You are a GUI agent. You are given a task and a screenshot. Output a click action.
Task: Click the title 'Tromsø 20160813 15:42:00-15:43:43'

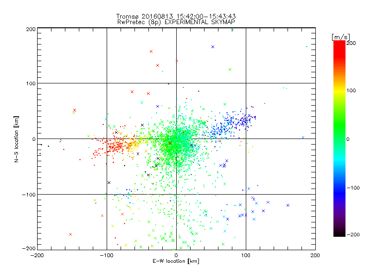coord(176,16)
